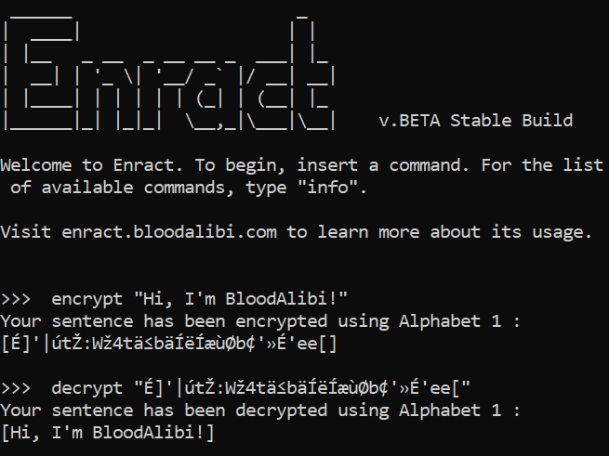The height and width of the screenshot is (456, 609).
Task: Click the first >>> prompt symbol
Action: (16, 299)
